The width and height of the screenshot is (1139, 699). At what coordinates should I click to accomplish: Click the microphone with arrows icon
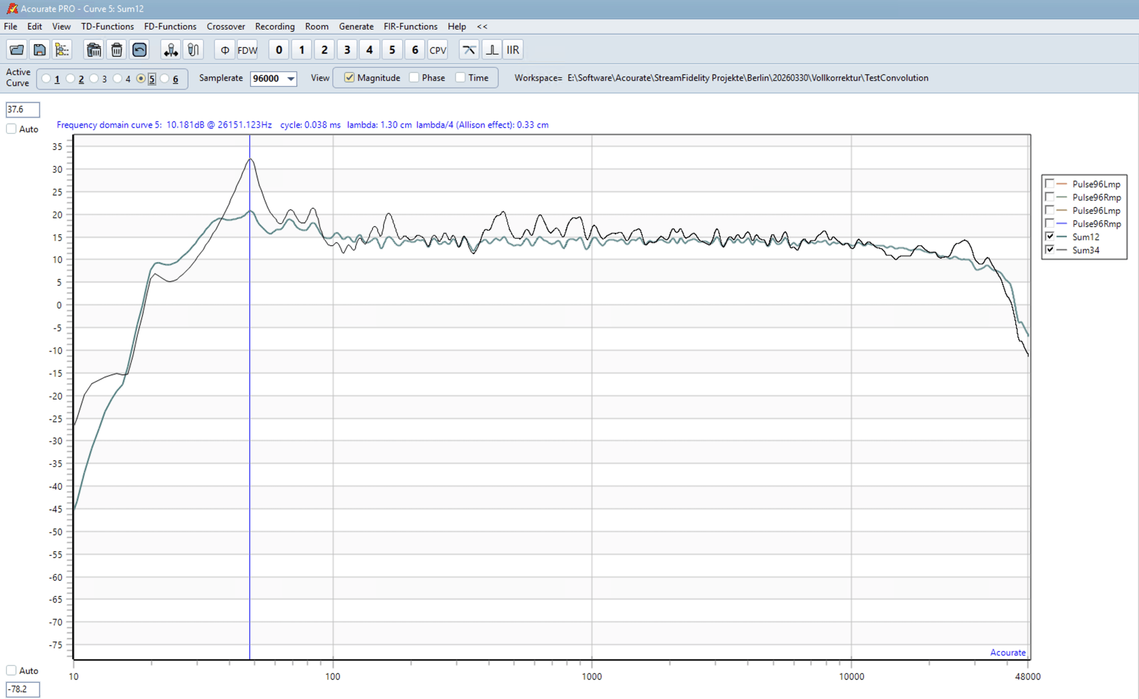[171, 50]
